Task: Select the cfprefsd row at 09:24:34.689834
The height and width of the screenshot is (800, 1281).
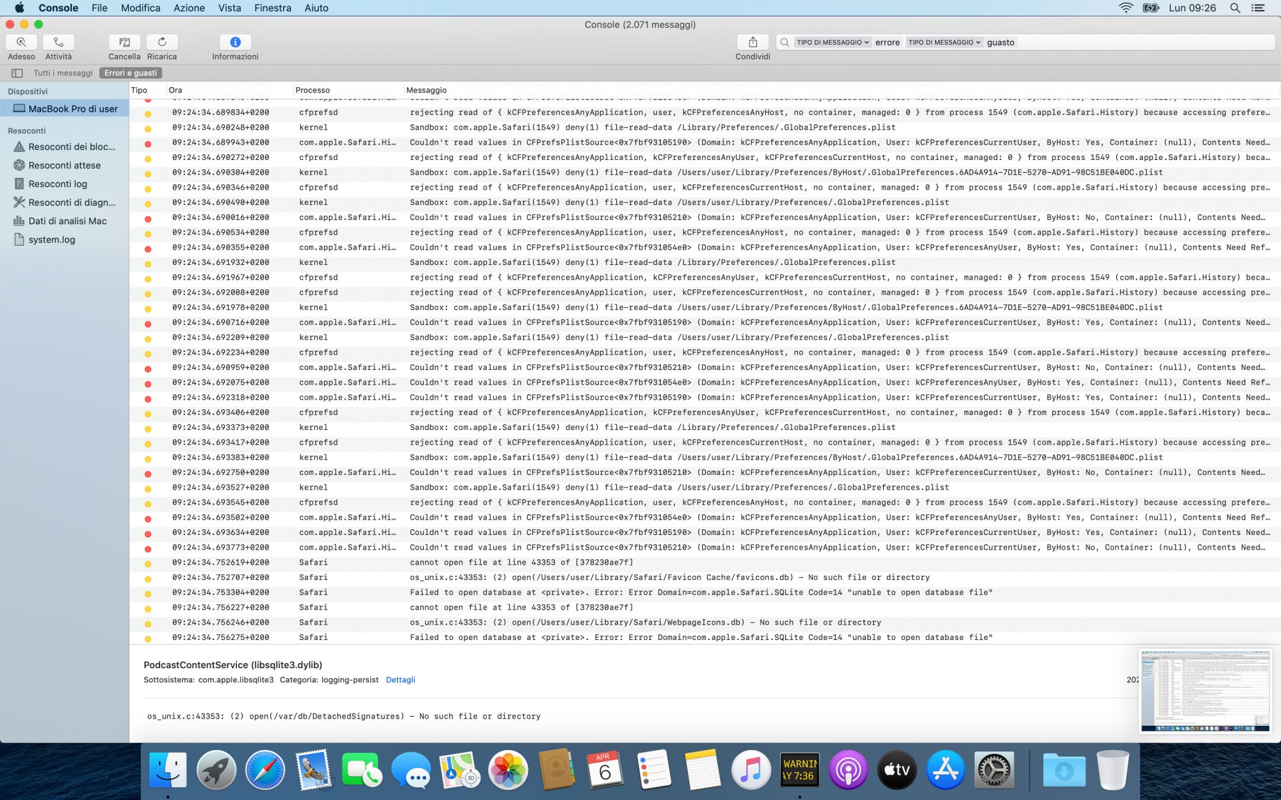Action: [705, 112]
